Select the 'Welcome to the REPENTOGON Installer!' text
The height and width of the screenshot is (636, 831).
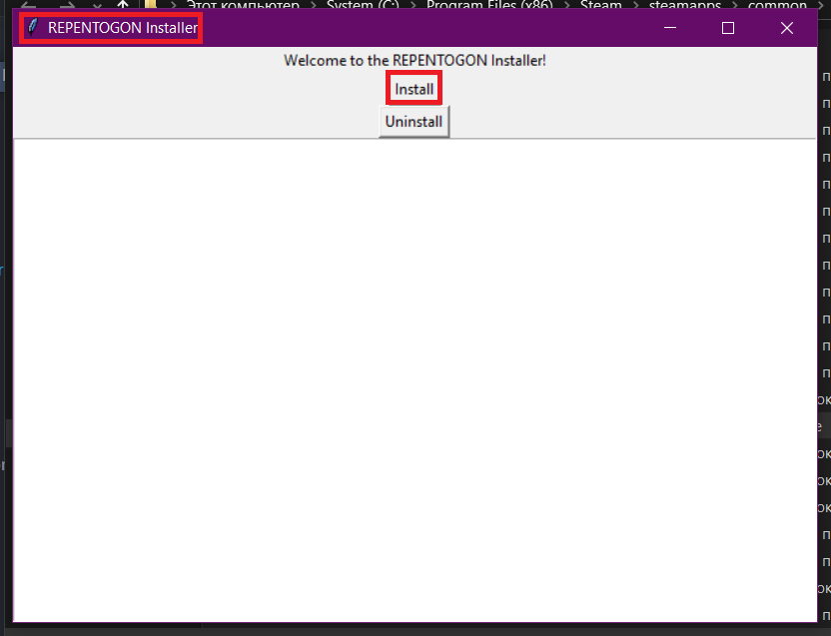(x=415, y=61)
